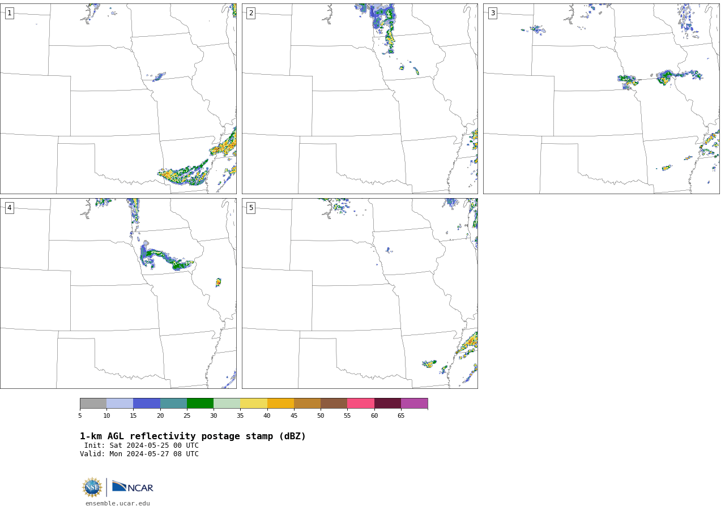The height and width of the screenshot is (510, 725).
Task: Click the blue 15-20 dBZ swatch
Action: [x=147, y=404]
